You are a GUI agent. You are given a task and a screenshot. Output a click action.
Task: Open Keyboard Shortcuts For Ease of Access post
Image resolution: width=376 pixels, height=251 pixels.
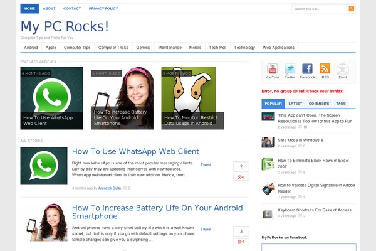click(x=315, y=210)
